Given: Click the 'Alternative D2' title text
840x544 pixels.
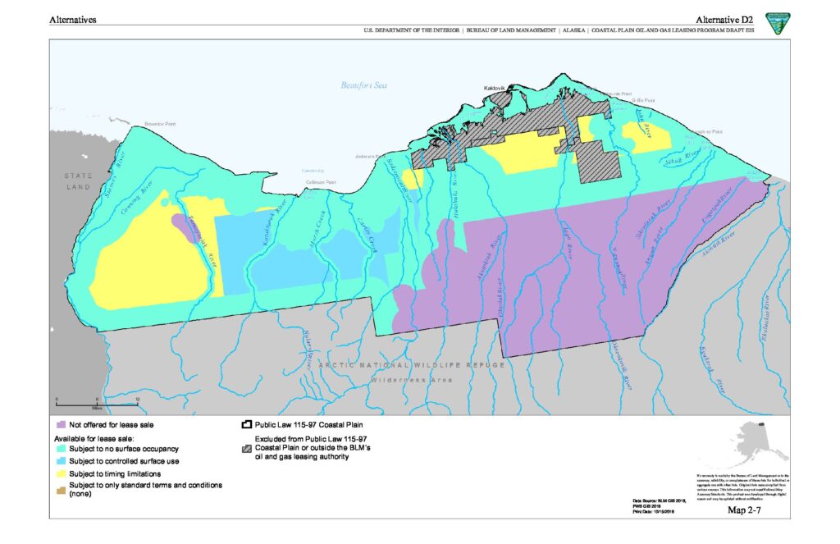Looking at the screenshot, I should [x=725, y=19].
